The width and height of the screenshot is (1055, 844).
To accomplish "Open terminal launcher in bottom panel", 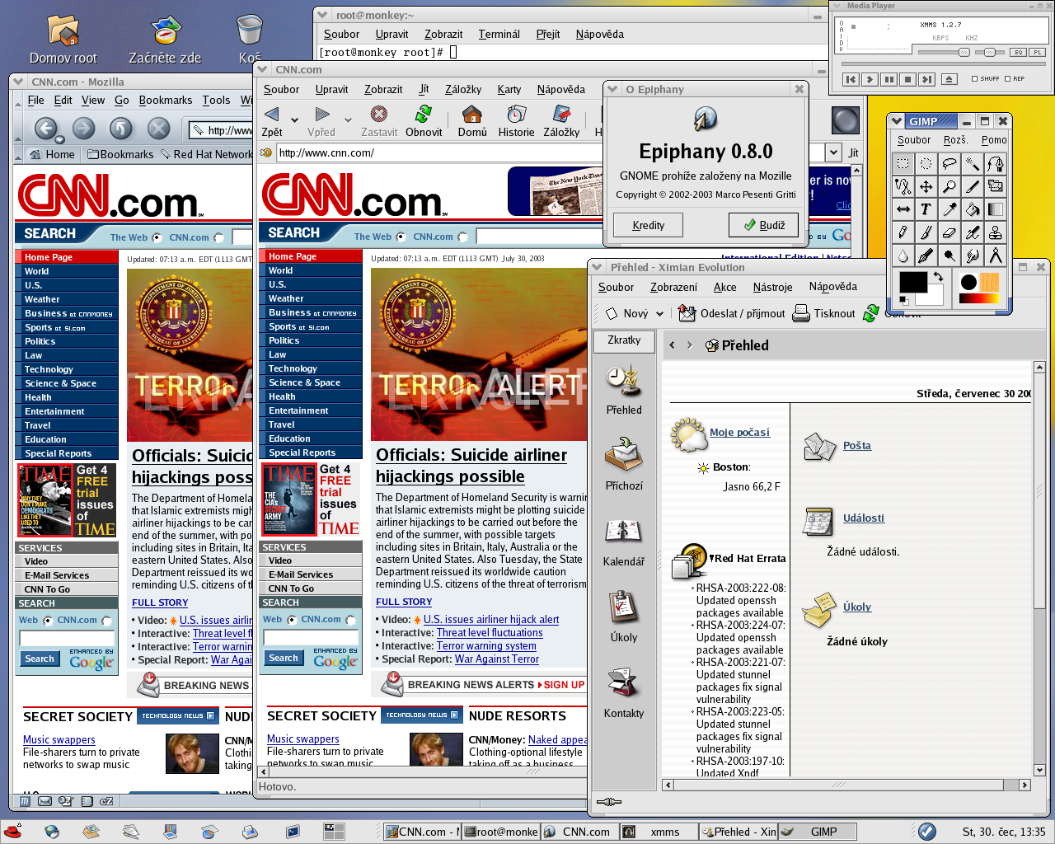I will (x=293, y=832).
